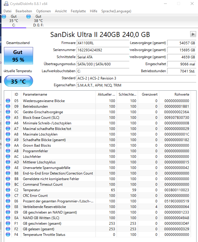Viewport: 198px width, 242px height.
Task: Click the Betriebsstunden value 7041 Std.
Action: (x=182, y=71)
